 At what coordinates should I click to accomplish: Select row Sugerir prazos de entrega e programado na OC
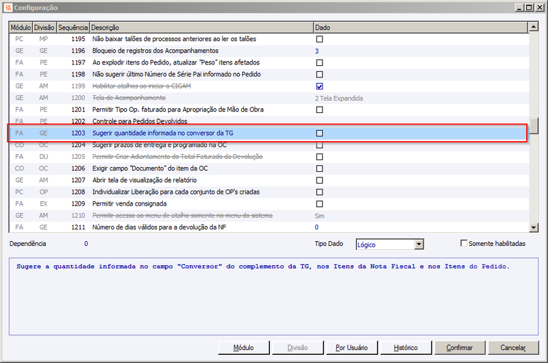(x=269, y=145)
